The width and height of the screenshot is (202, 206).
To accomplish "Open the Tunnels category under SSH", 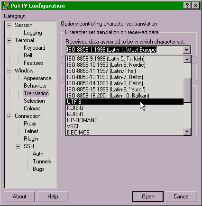I will [x=42, y=161].
